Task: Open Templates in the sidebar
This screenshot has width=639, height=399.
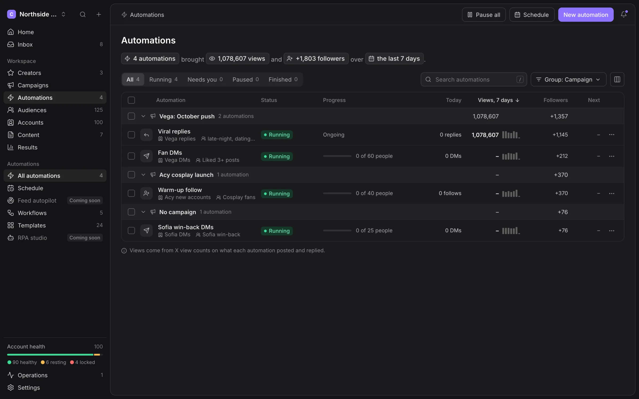Action: pos(55,225)
